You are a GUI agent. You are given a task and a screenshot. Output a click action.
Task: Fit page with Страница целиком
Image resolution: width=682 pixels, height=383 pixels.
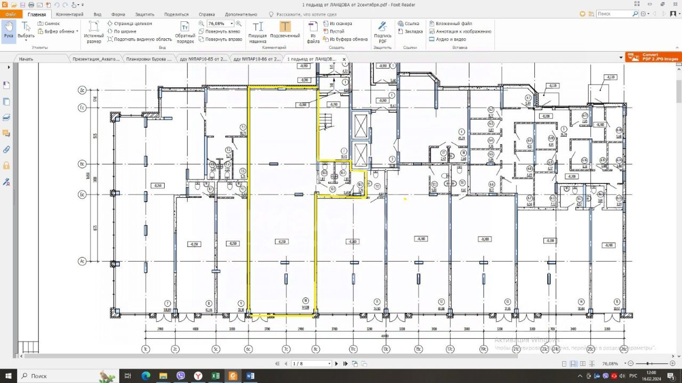tap(129, 23)
